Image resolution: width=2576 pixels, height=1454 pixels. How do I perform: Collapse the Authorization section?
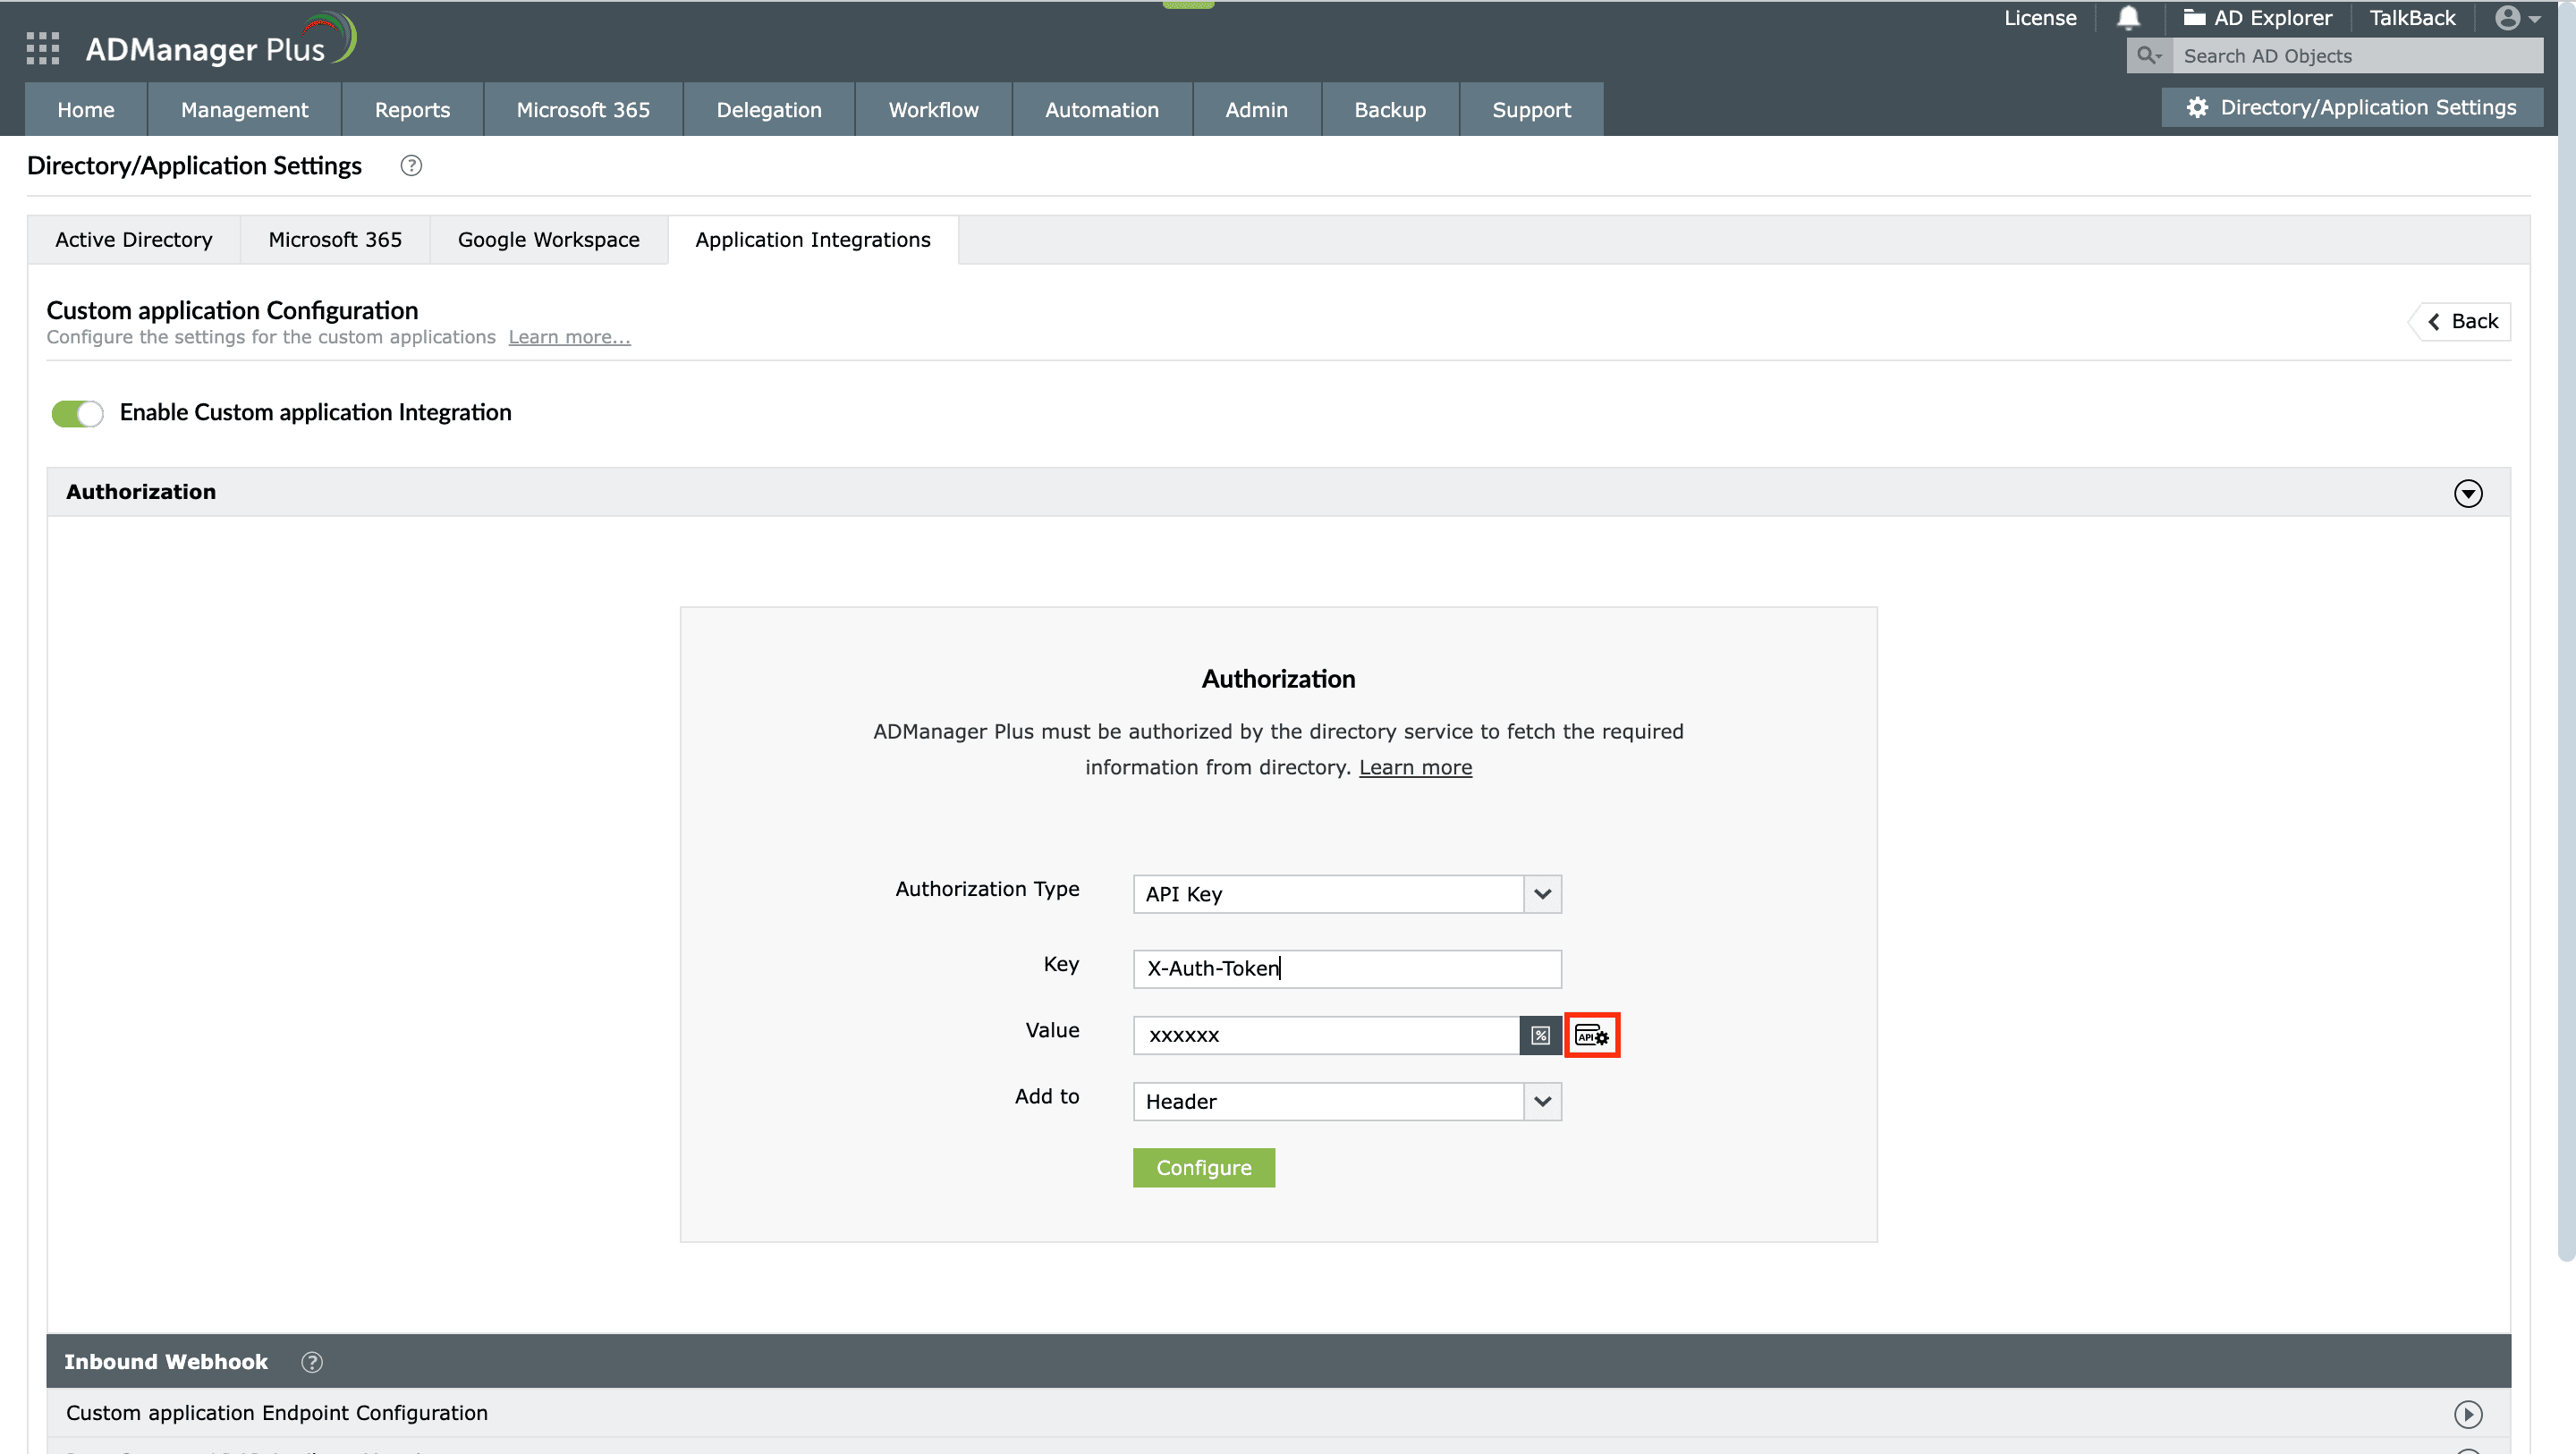tap(2467, 493)
